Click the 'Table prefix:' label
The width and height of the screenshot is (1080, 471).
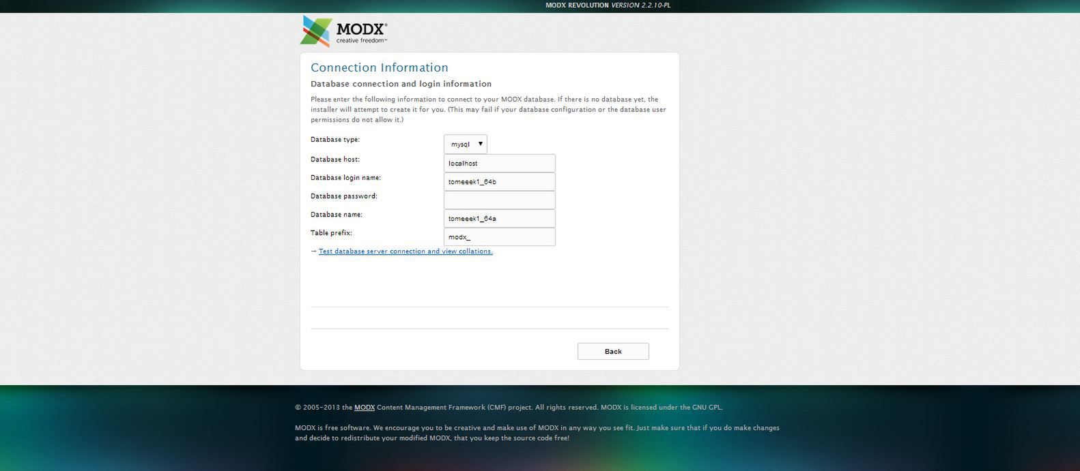332,233
